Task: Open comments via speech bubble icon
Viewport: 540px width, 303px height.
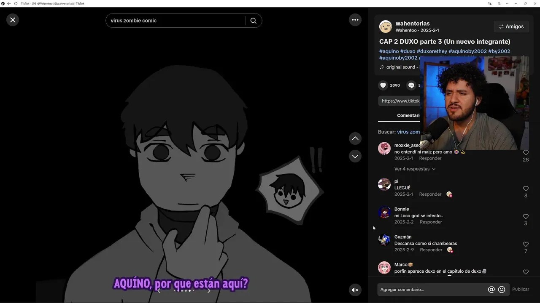Action: (411, 85)
